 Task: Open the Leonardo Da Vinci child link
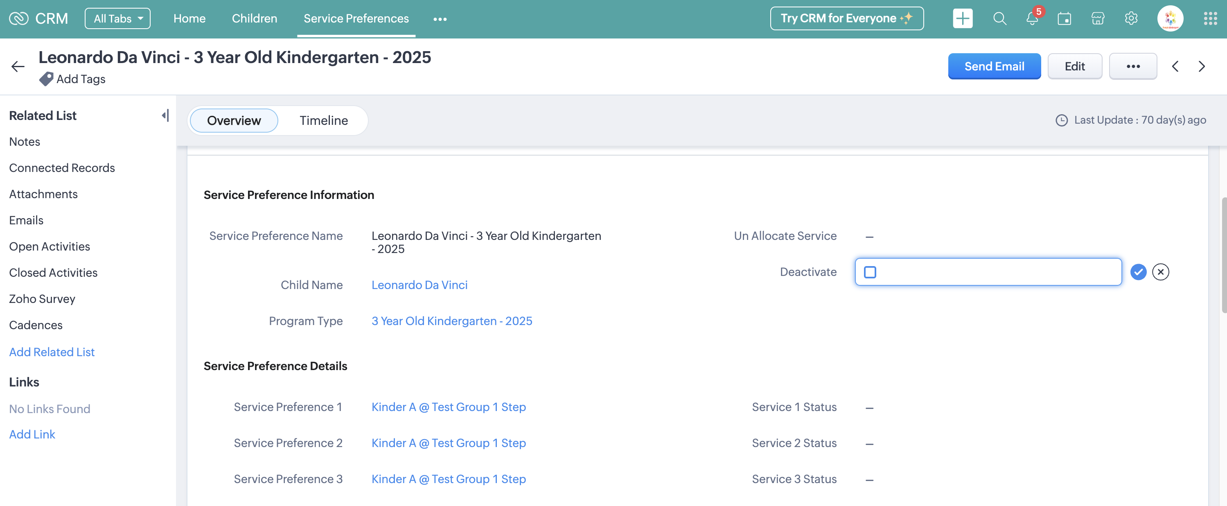[419, 285]
